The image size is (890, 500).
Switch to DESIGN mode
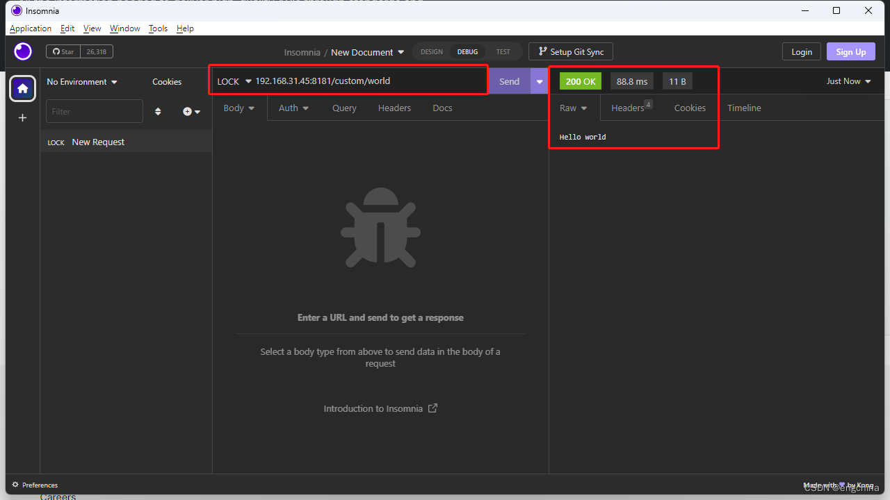pos(432,51)
